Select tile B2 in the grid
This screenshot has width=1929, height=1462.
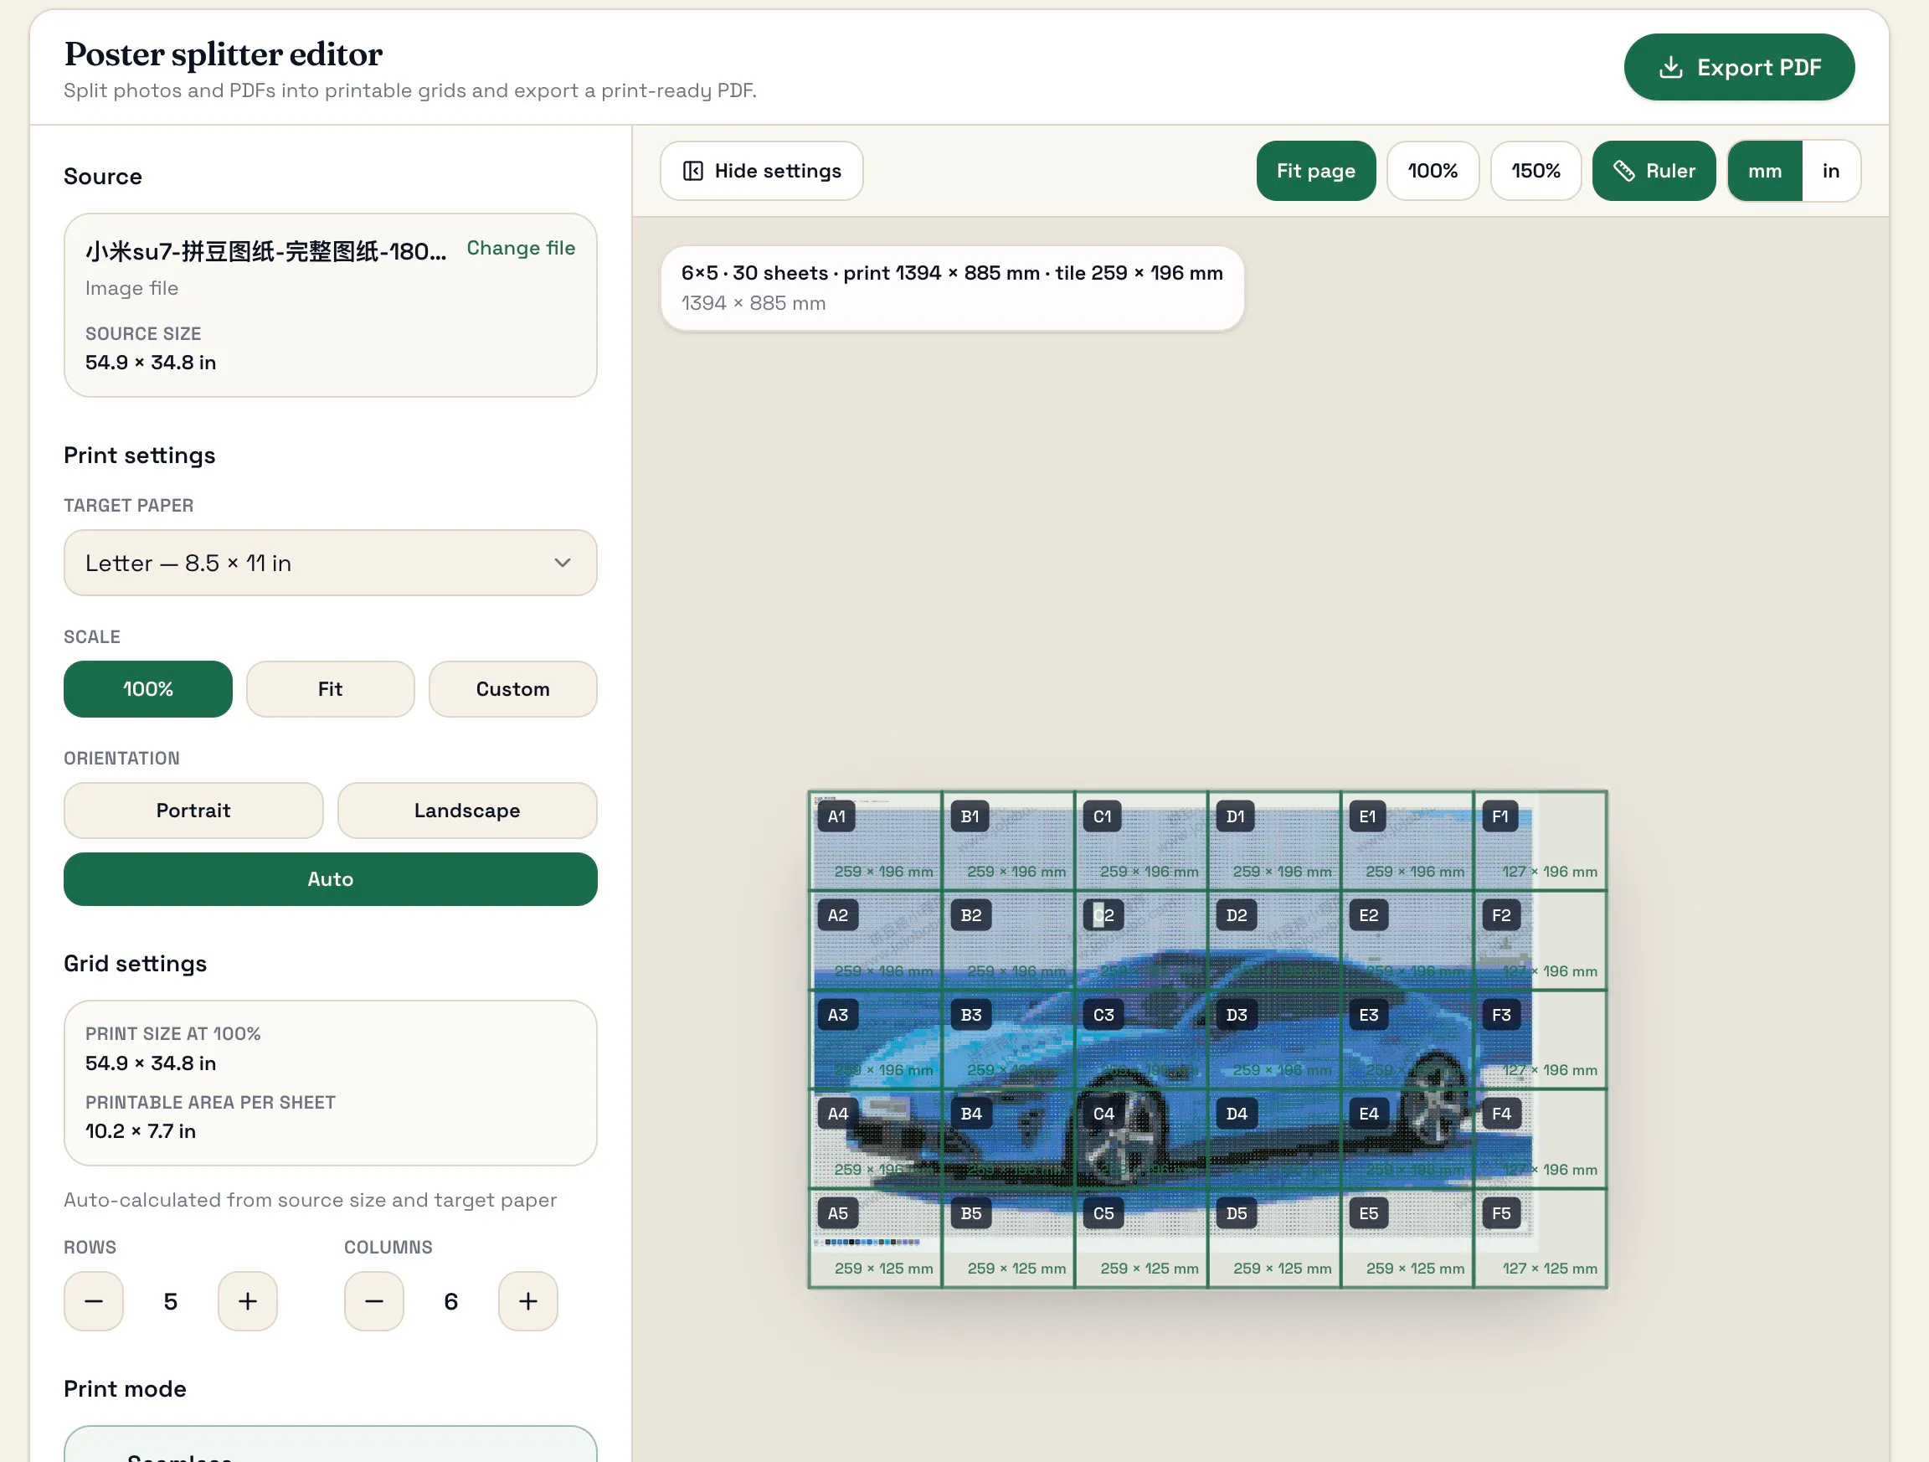[x=1009, y=940]
